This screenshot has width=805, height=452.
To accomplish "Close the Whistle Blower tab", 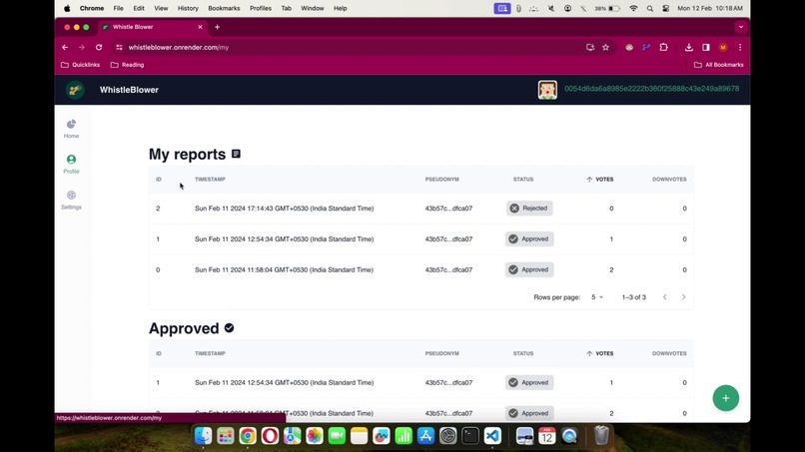I will pos(200,27).
